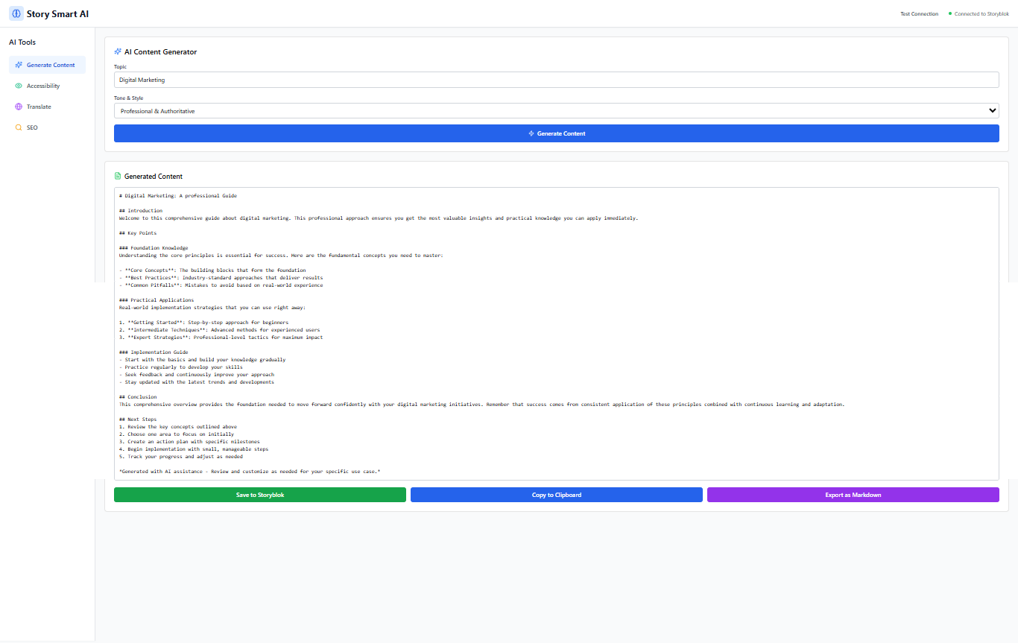
Task: Click the '**Core Concepts**' bullet line
Action: (212, 270)
